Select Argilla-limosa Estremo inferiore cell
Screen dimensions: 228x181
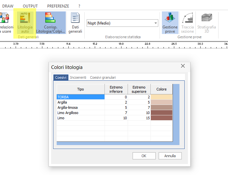(x=116, y=107)
